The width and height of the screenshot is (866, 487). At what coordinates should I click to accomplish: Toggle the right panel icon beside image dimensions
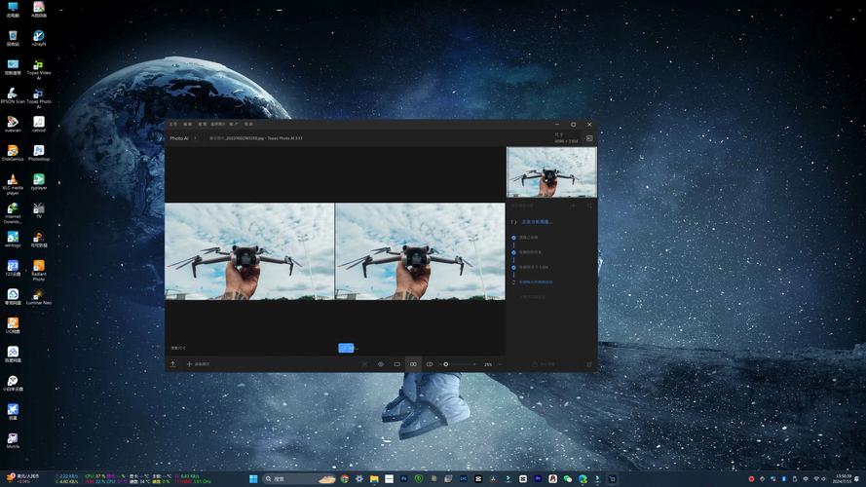click(x=589, y=138)
